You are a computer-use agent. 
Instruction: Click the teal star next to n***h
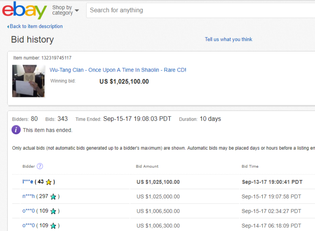point(53,197)
